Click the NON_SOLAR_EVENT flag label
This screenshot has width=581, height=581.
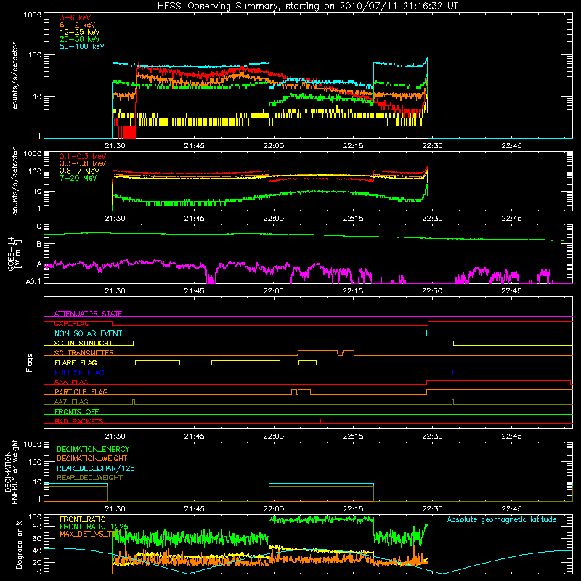(88, 333)
